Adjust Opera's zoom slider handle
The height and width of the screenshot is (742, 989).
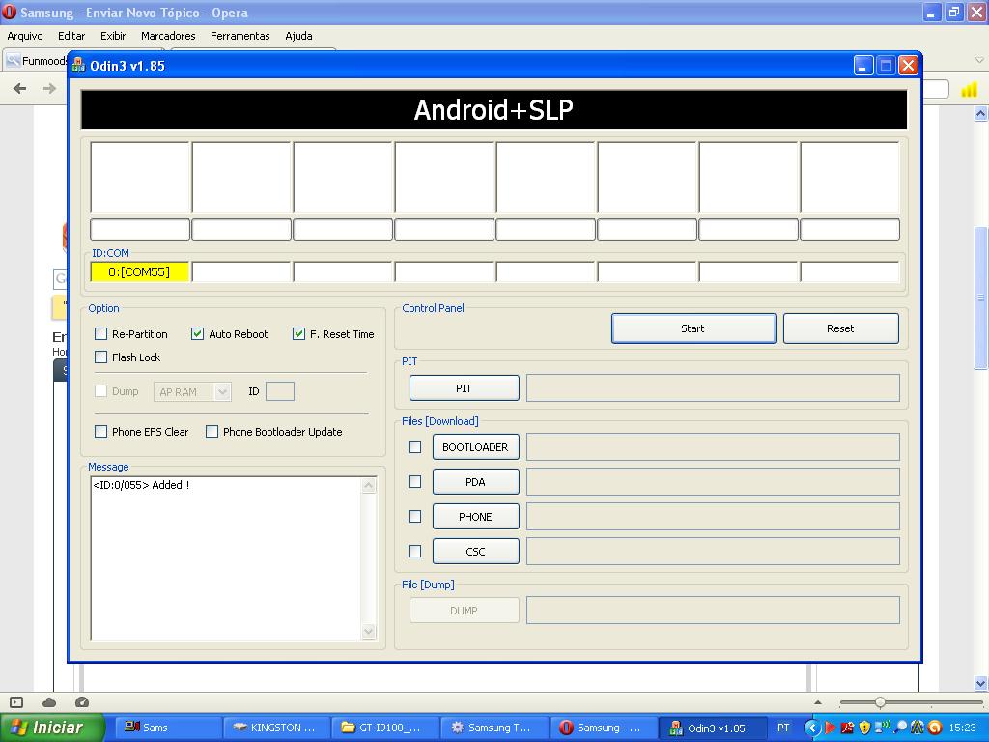point(880,702)
